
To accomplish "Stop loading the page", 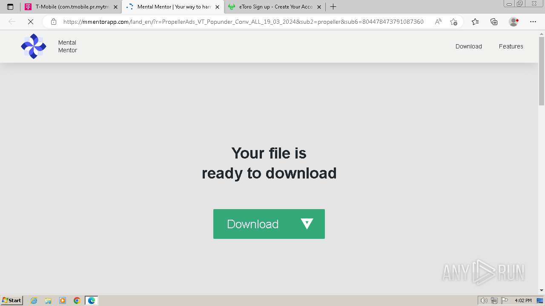I will [x=31, y=22].
